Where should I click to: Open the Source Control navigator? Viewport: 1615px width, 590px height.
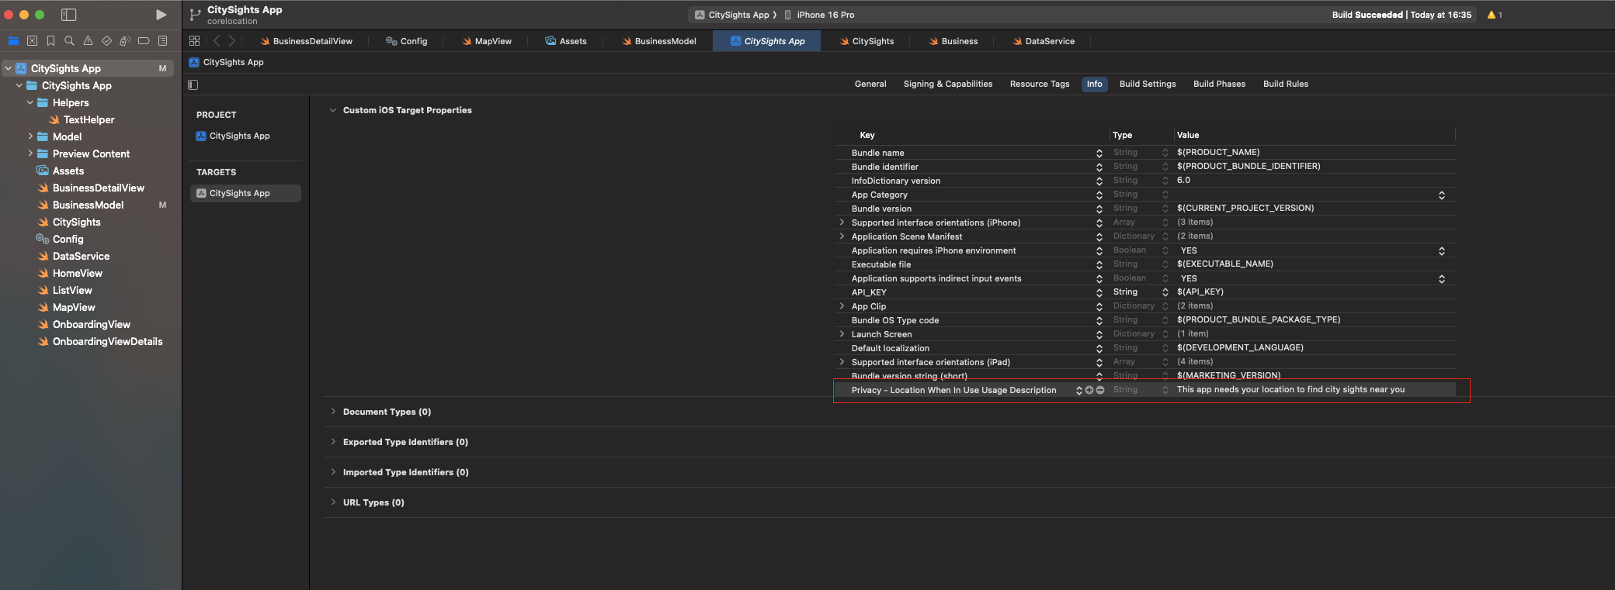pos(32,41)
